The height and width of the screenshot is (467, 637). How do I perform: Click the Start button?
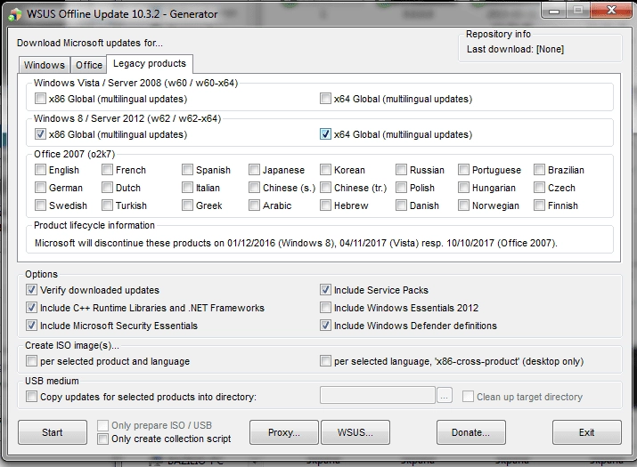(53, 432)
